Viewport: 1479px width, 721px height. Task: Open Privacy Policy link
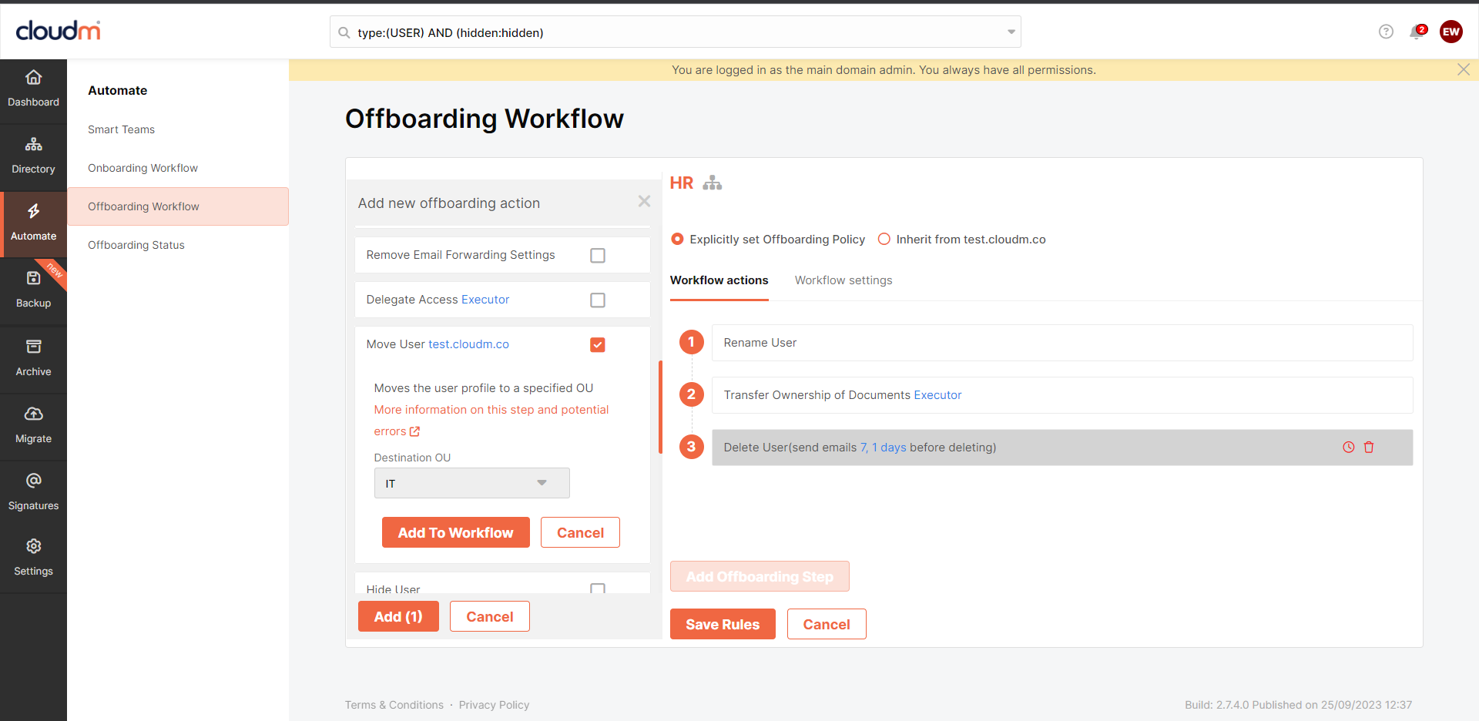click(x=494, y=705)
